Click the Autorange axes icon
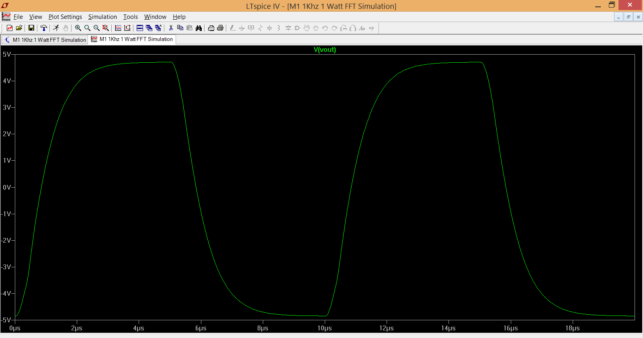Screen dimensions: 643x338 coord(127,28)
